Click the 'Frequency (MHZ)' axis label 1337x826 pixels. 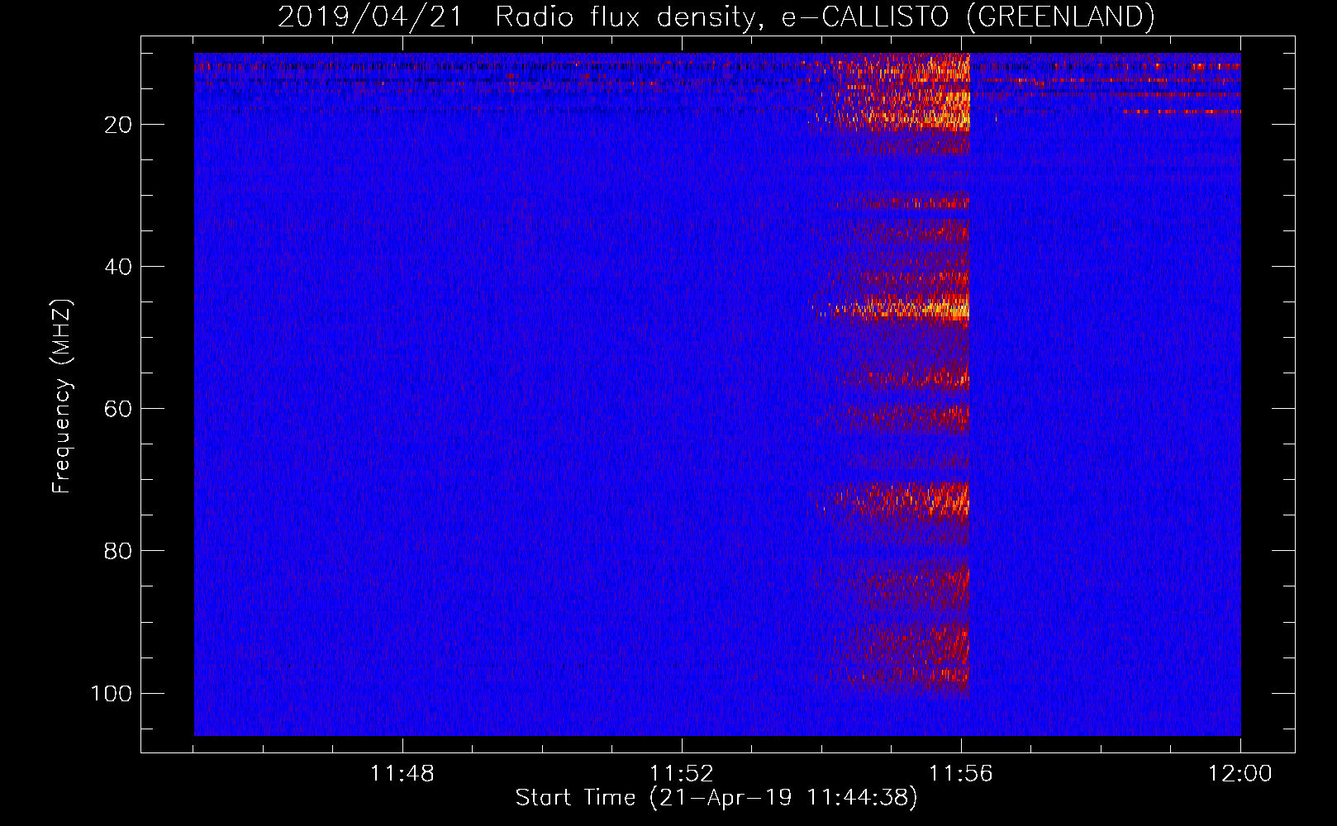pyautogui.click(x=62, y=396)
